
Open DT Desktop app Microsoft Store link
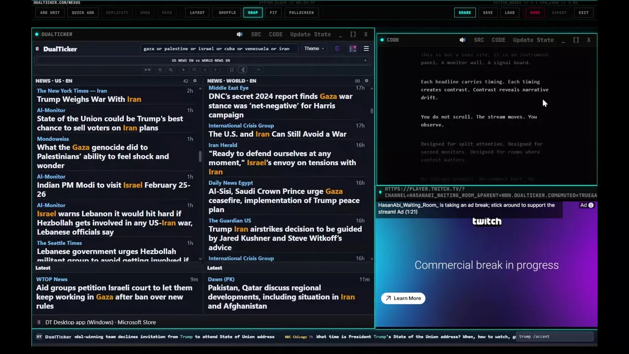pos(100,323)
